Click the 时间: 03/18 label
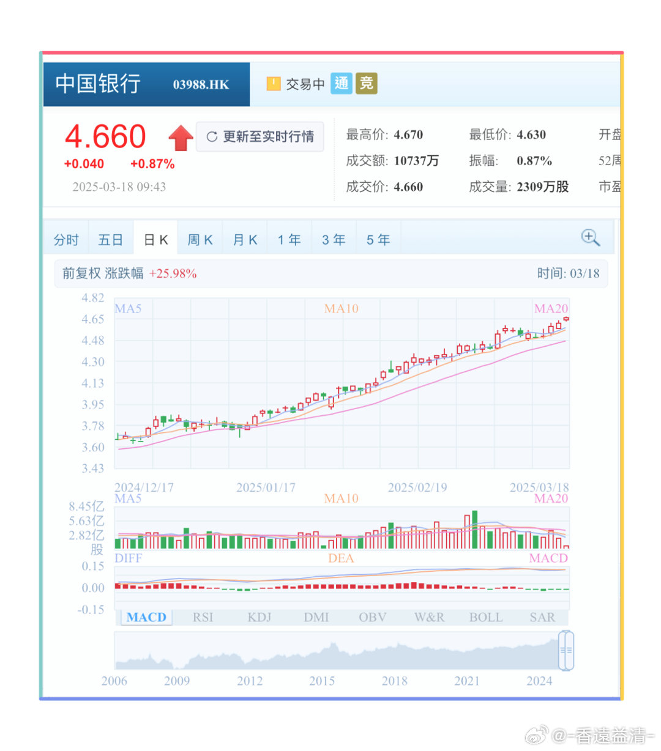The image size is (661, 751). pos(568,273)
